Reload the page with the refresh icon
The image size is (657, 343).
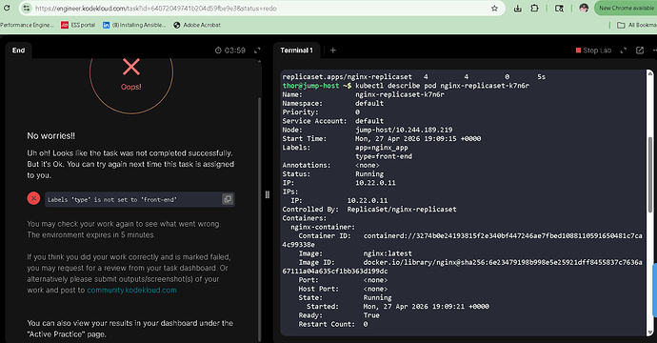pyautogui.click(x=7, y=9)
